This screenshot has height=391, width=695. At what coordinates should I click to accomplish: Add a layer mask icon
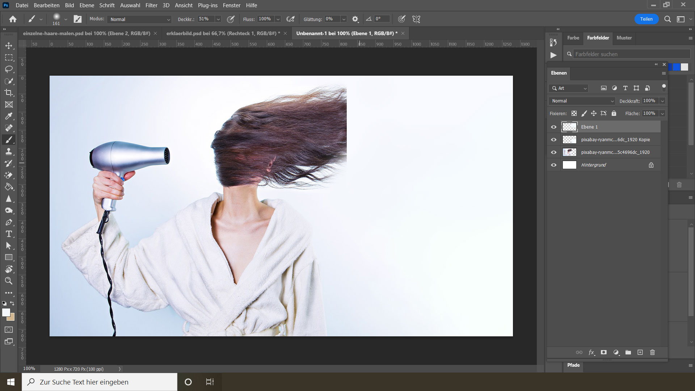603,352
